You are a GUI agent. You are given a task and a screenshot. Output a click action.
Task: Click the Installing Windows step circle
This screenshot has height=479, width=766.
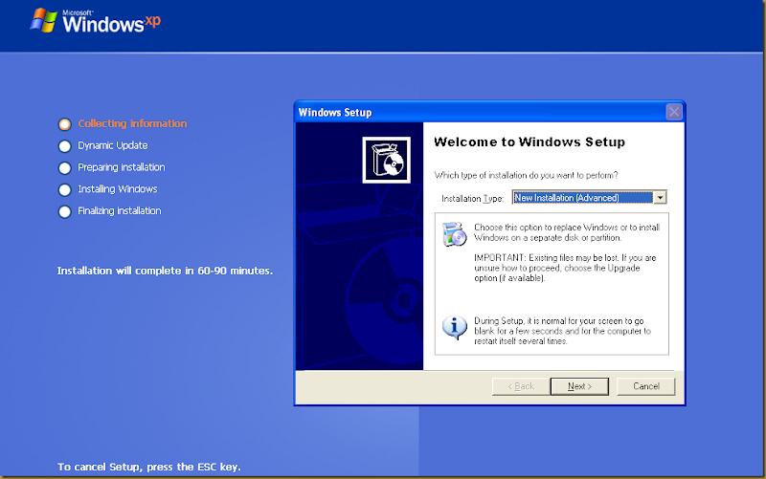point(64,189)
